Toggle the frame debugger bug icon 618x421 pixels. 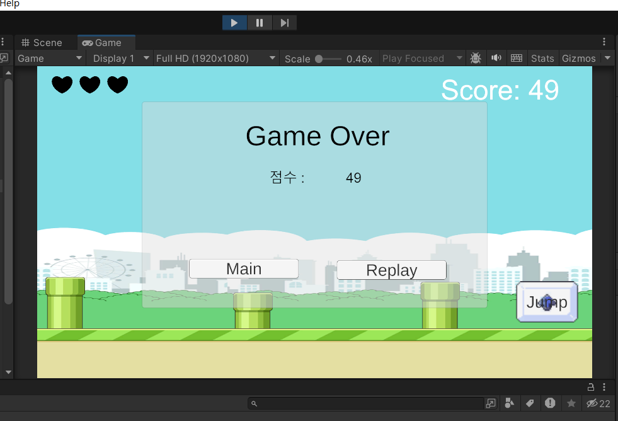pyautogui.click(x=476, y=59)
